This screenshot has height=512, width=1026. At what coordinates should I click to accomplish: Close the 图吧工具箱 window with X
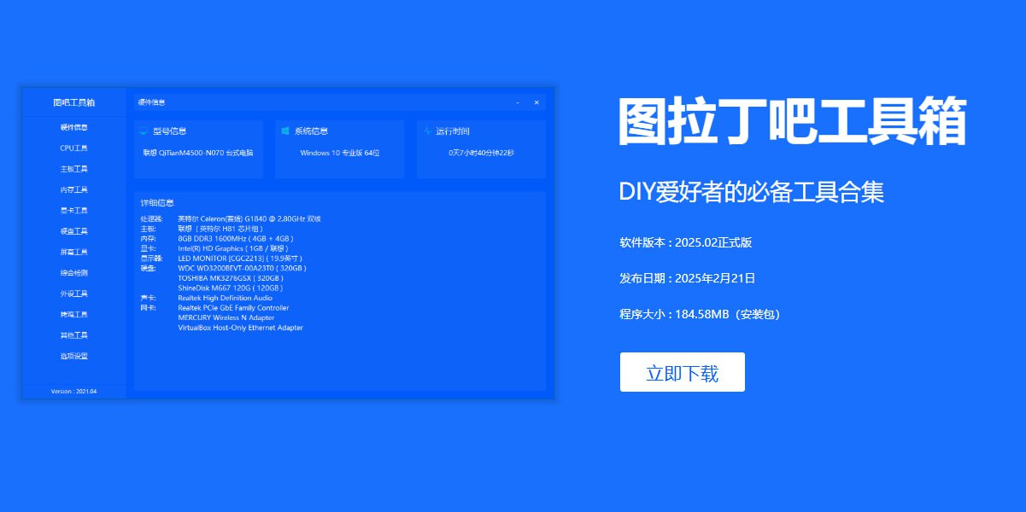click(x=536, y=102)
